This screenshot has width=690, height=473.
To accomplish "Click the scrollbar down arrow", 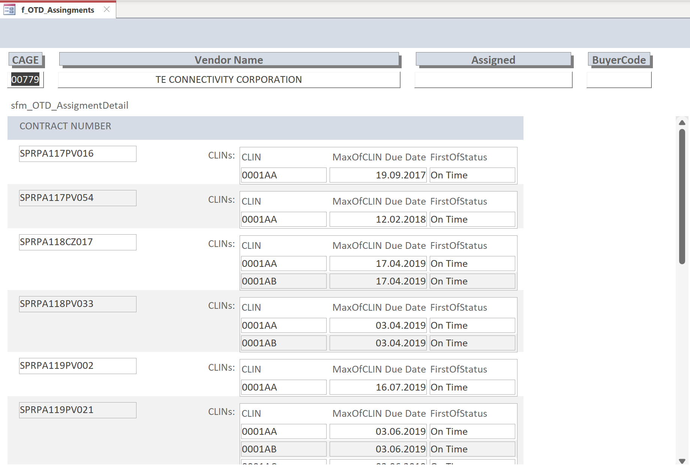I will [682, 461].
